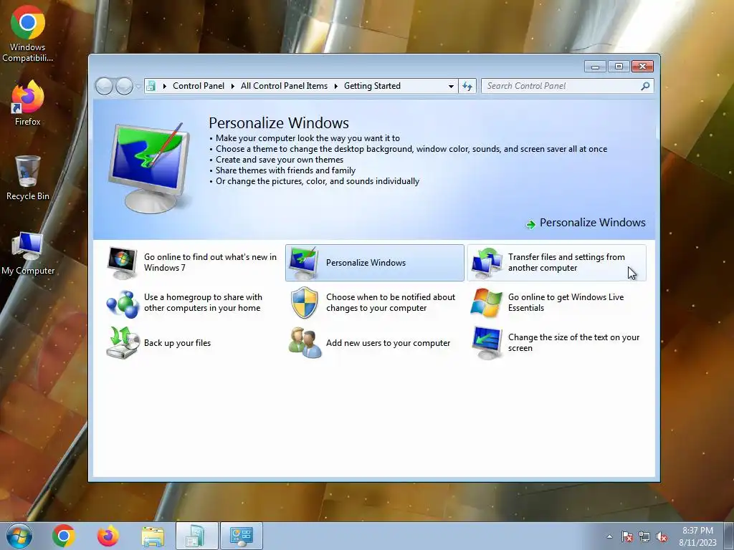Select the Windows Compatibility Chrome desktop icon
Viewport: 734px width, 550px height.
pyautogui.click(x=28, y=34)
